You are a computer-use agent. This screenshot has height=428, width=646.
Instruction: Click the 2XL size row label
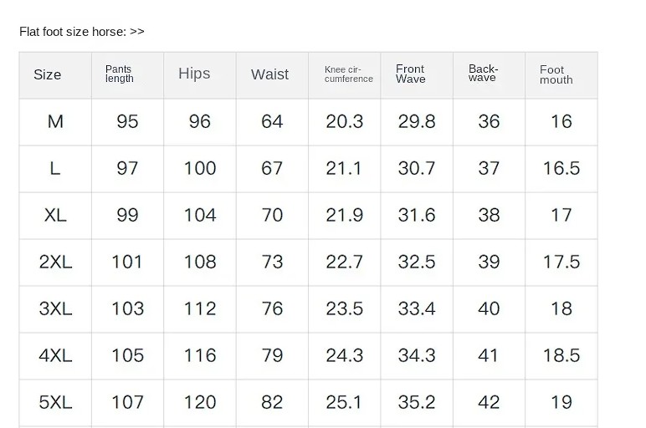[55, 262]
